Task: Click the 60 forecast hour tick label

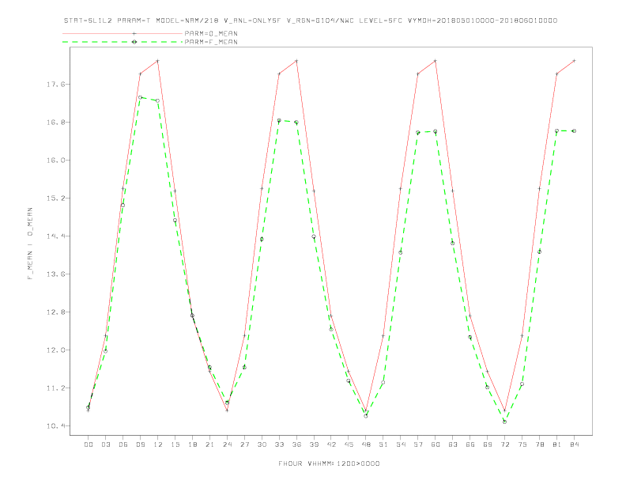Action: click(x=436, y=444)
